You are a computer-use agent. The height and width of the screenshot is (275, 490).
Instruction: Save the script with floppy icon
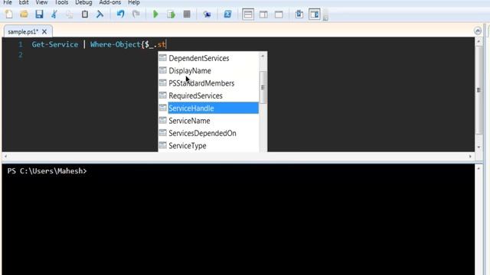39,15
